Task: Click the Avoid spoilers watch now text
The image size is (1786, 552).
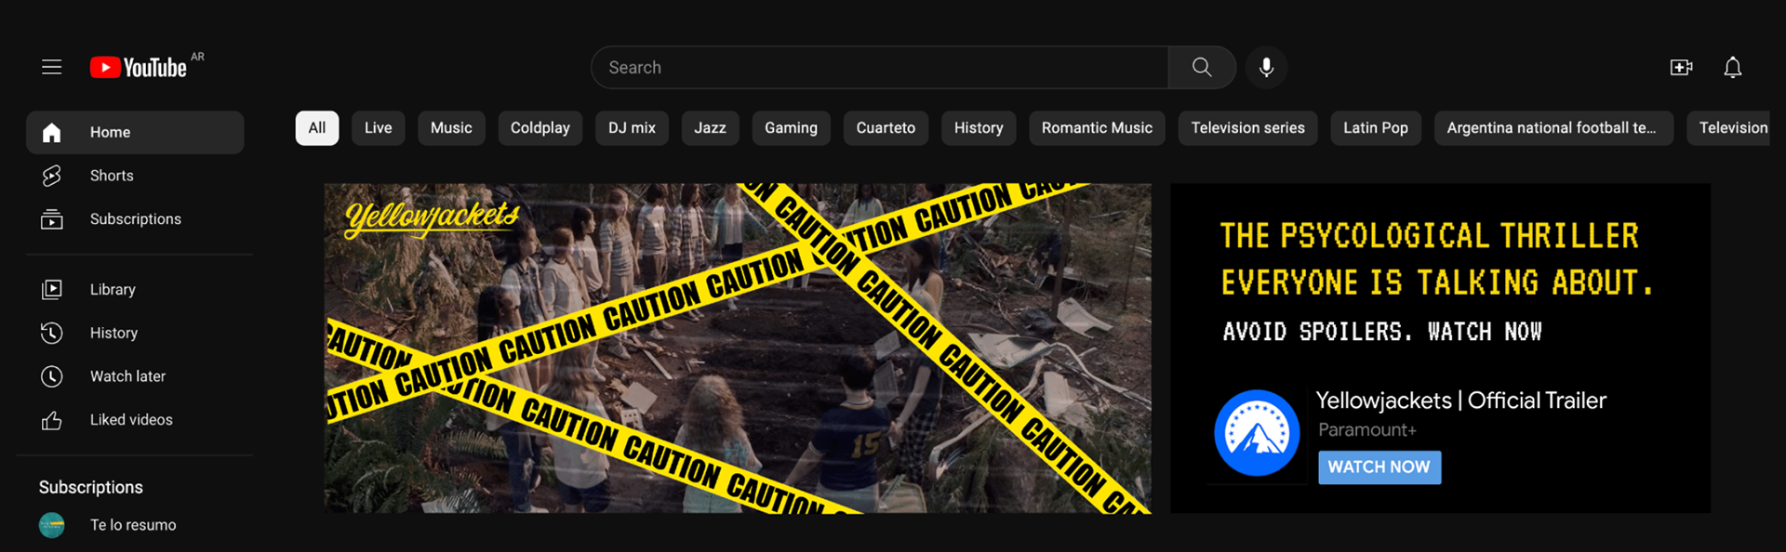Action: click(1382, 332)
